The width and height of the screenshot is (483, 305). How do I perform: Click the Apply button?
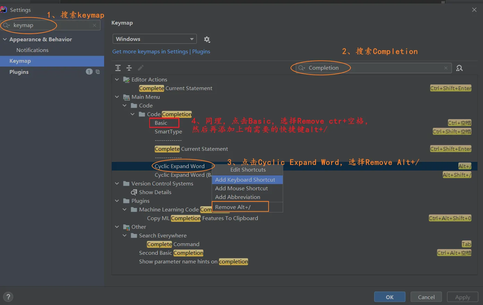(x=463, y=297)
